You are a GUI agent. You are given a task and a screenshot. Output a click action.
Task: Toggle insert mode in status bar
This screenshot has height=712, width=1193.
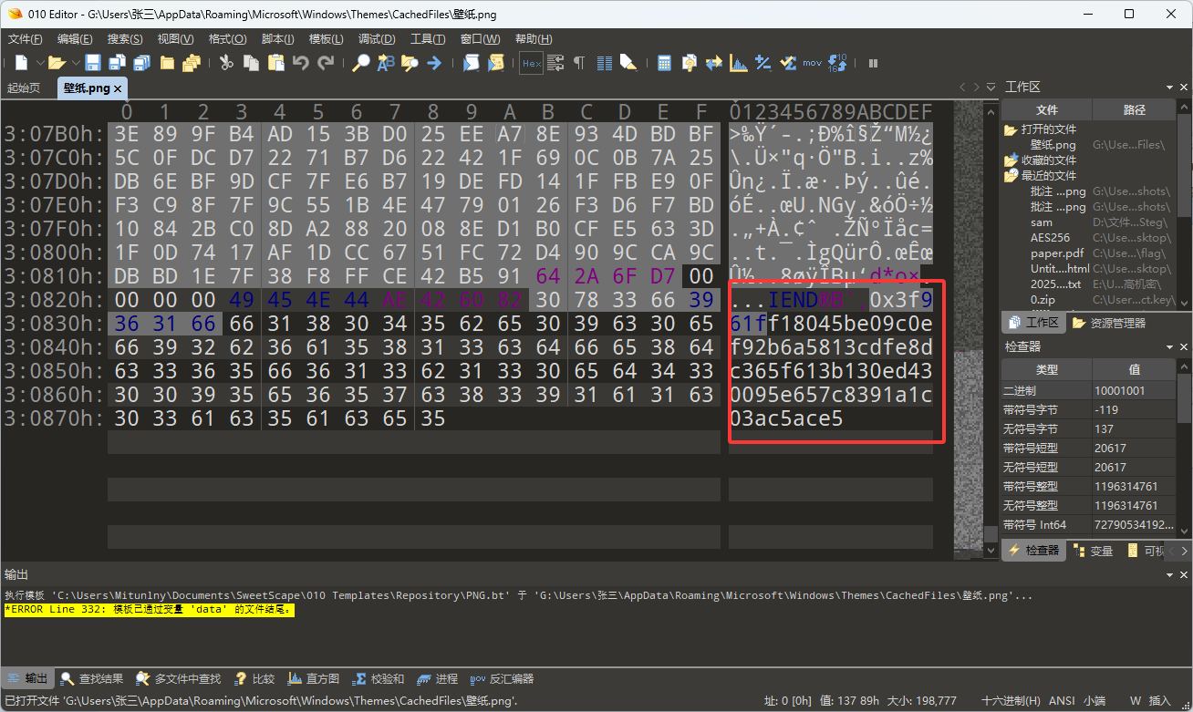(1159, 700)
